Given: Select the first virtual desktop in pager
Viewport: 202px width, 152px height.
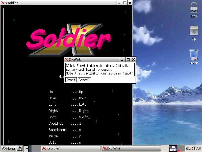Looking at the screenshot, I should [x=28, y=148].
